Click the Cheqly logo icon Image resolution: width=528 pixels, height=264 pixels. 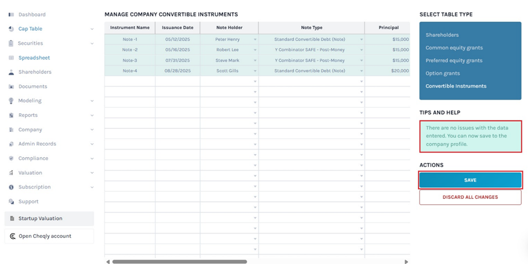(x=12, y=237)
